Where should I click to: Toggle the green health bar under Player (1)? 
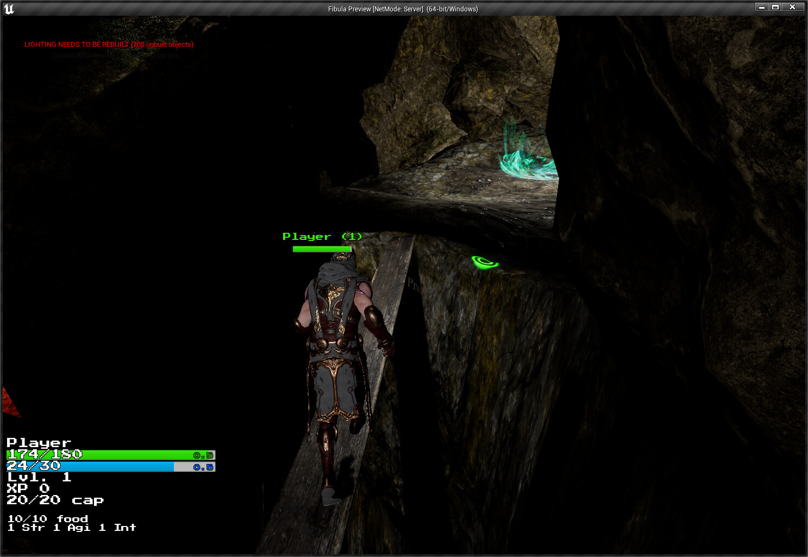pyautogui.click(x=322, y=249)
